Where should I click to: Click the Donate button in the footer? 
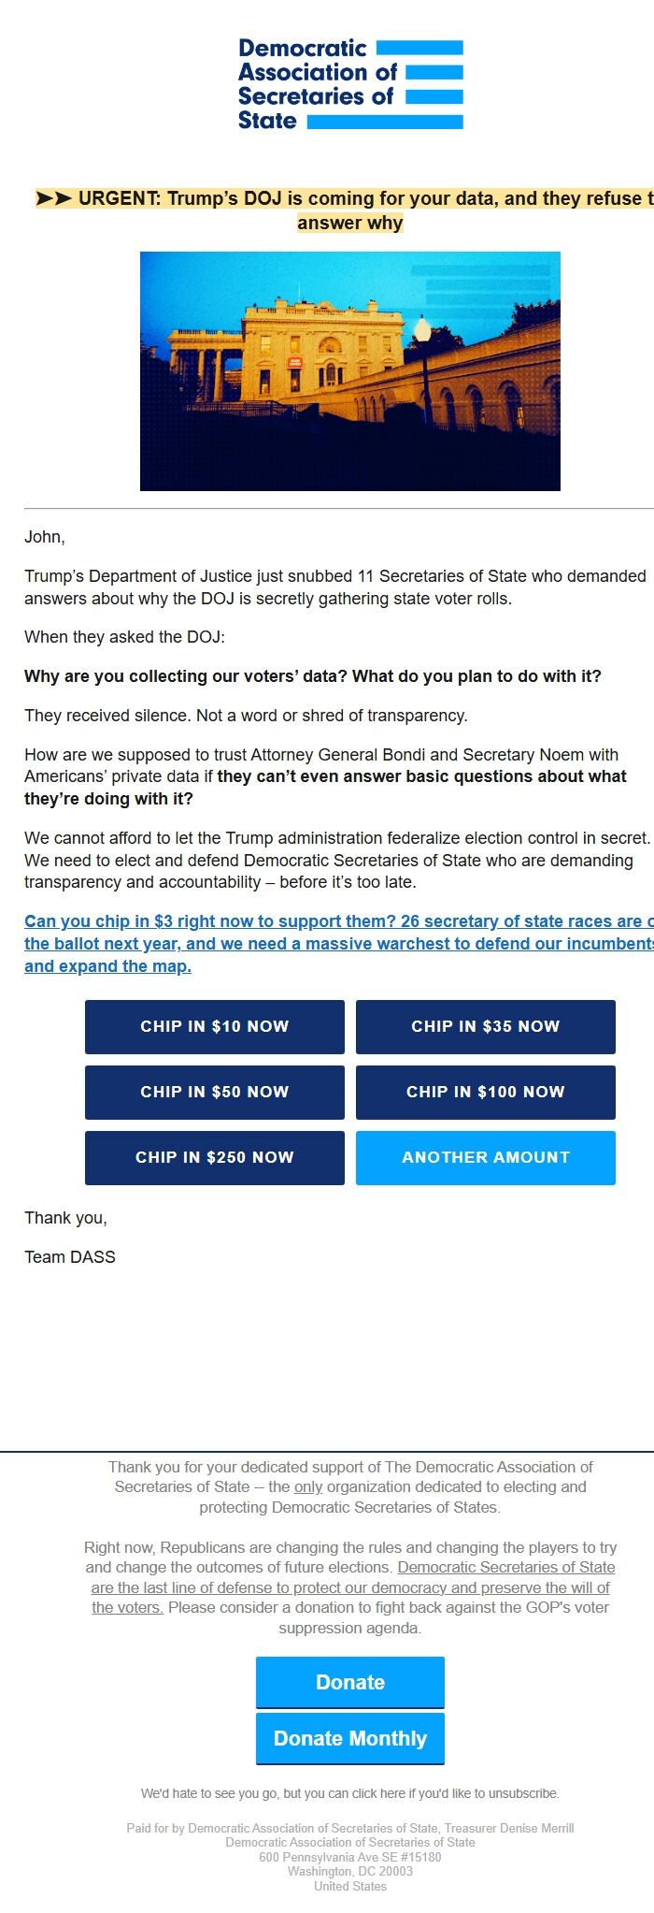click(349, 1683)
